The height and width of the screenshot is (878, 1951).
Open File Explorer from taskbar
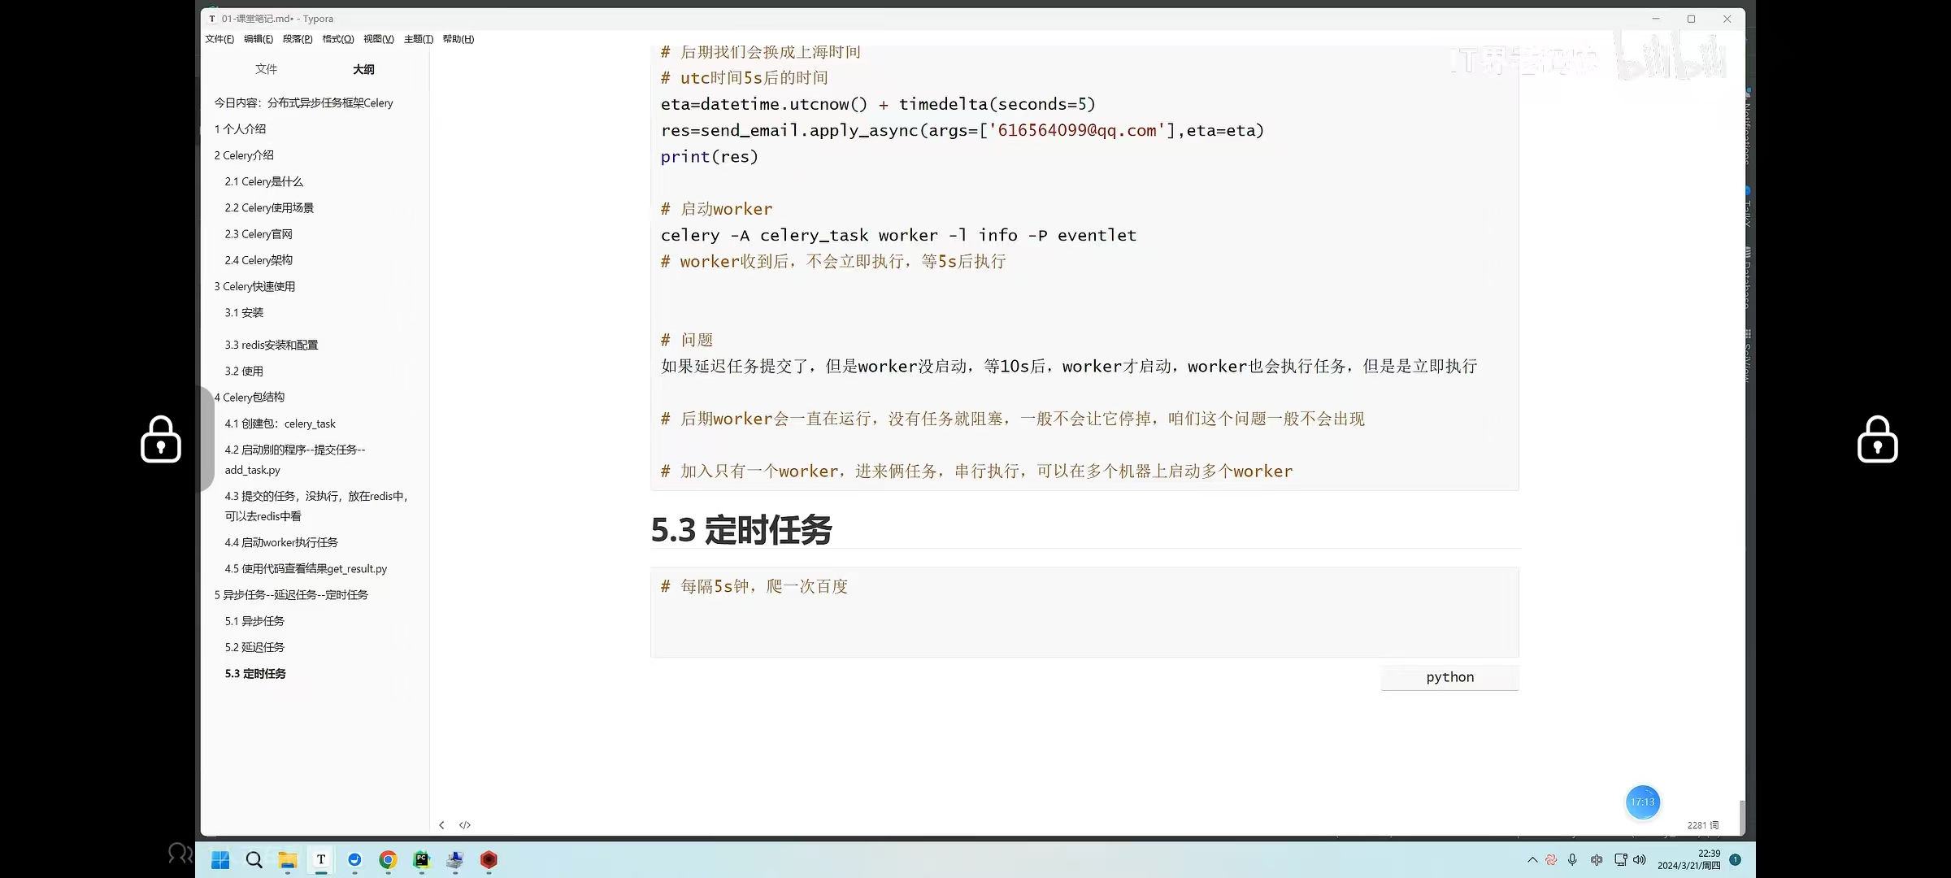287,860
